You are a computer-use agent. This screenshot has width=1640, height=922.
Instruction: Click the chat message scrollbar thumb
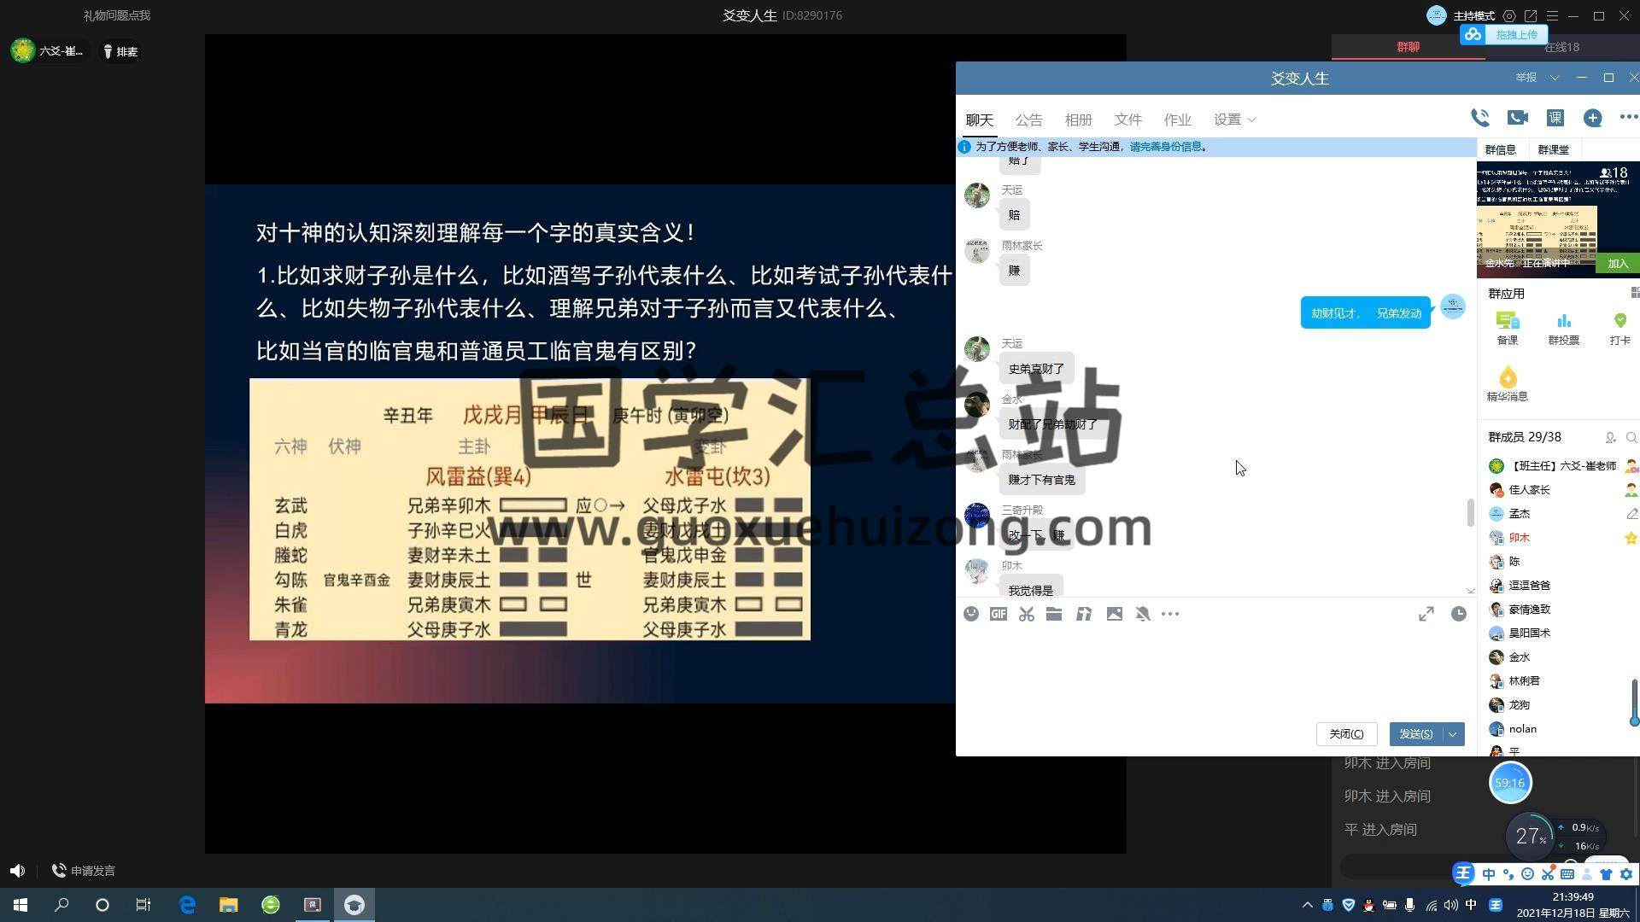pyautogui.click(x=1470, y=512)
